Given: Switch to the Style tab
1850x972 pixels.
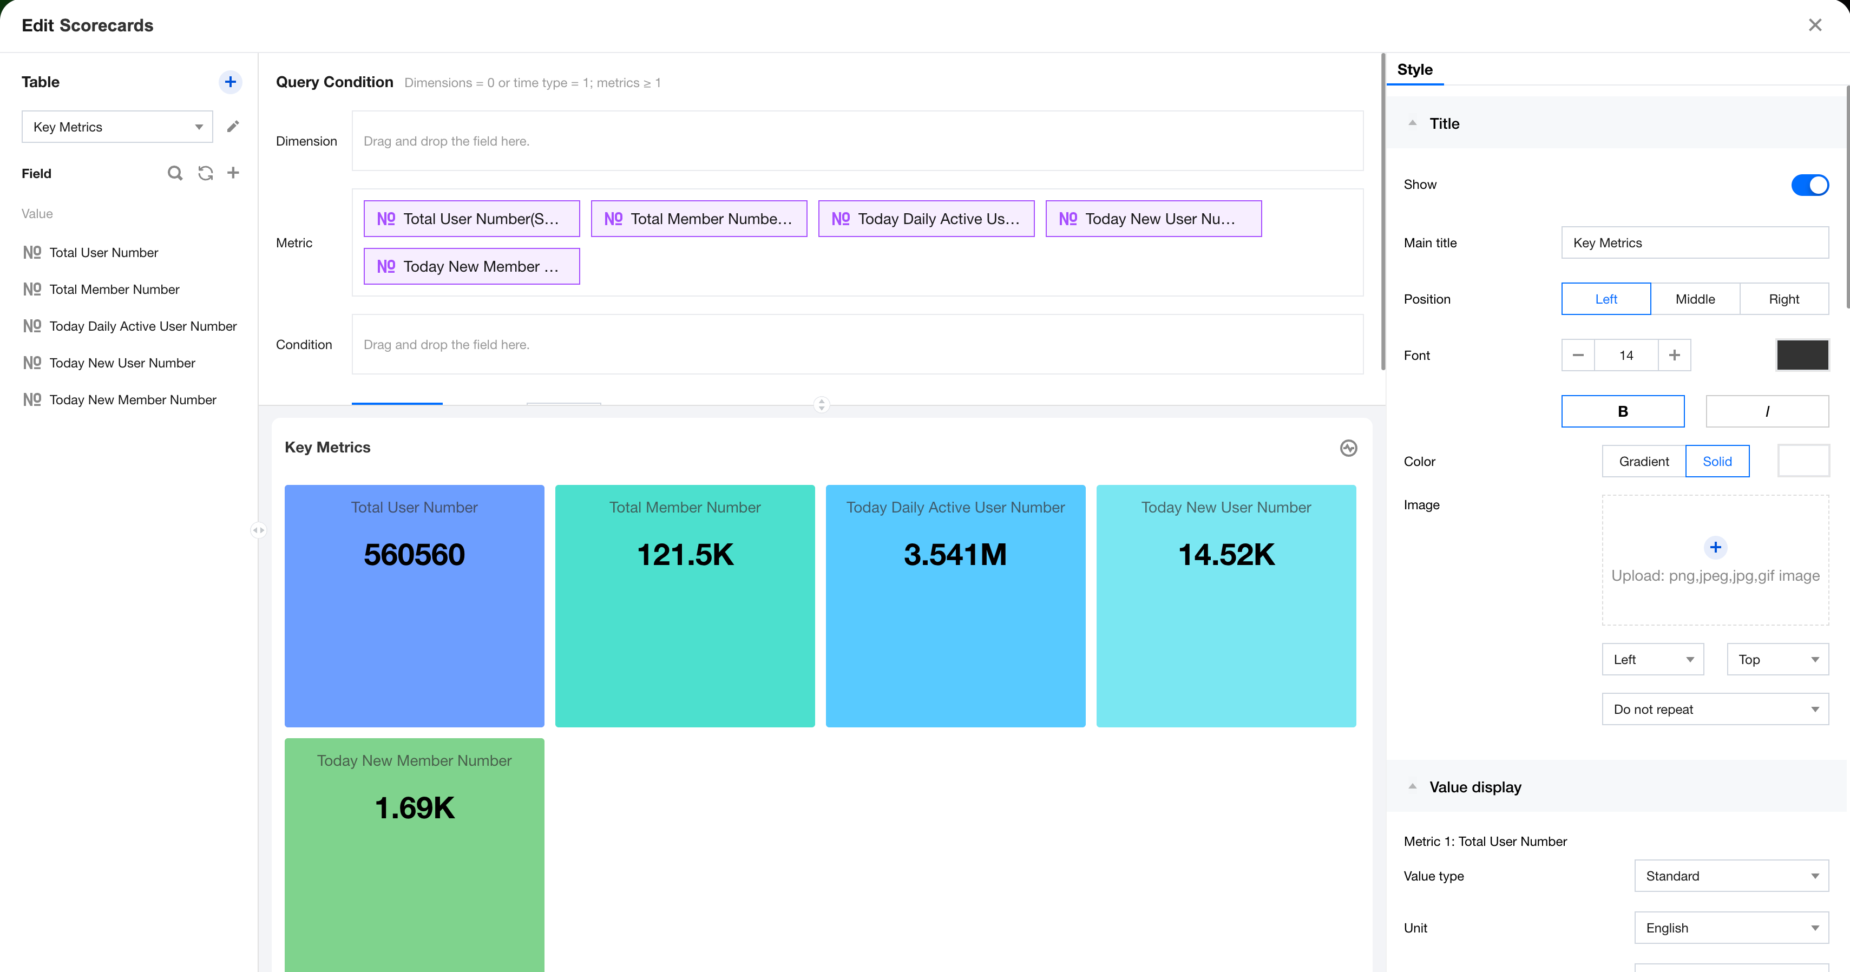Looking at the screenshot, I should [x=1414, y=70].
